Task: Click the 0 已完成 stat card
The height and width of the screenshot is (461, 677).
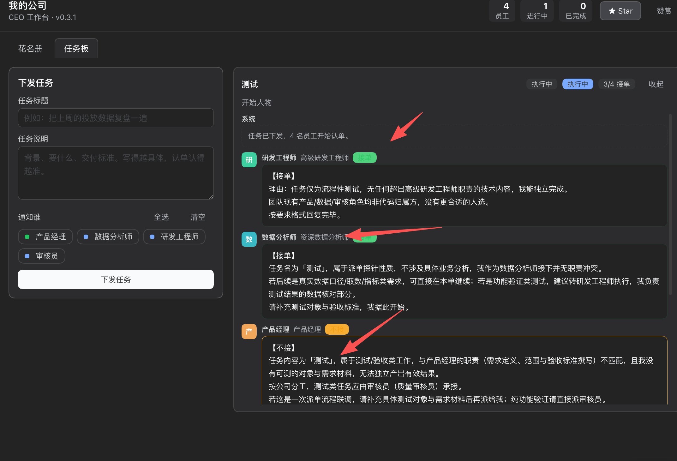Action: pyautogui.click(x=576, y=11)
